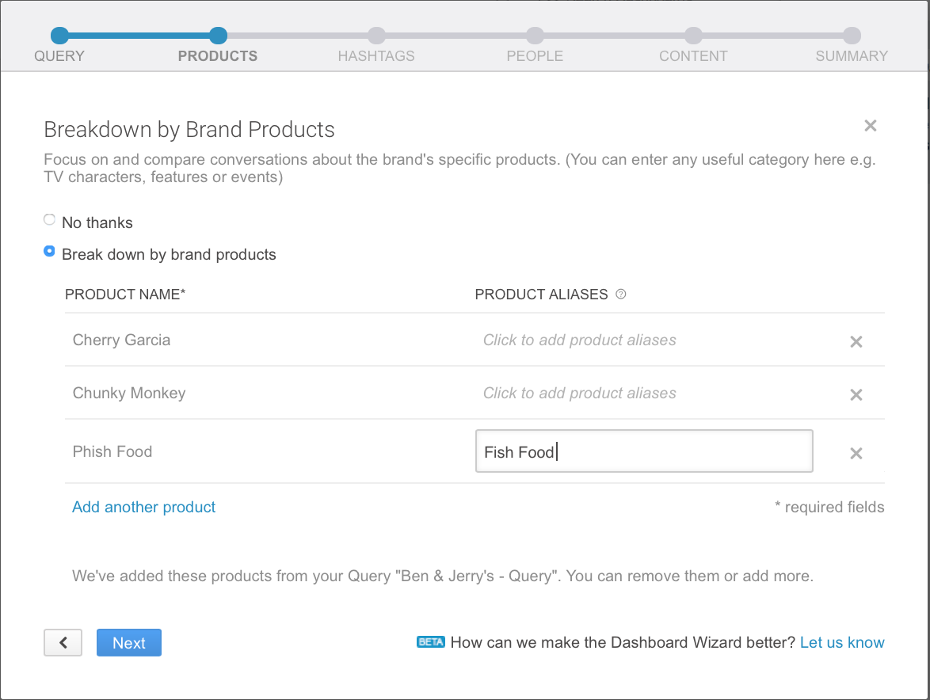Click the Let us know link
Viewport: 930px width, 700px height.
pos(842,642)
